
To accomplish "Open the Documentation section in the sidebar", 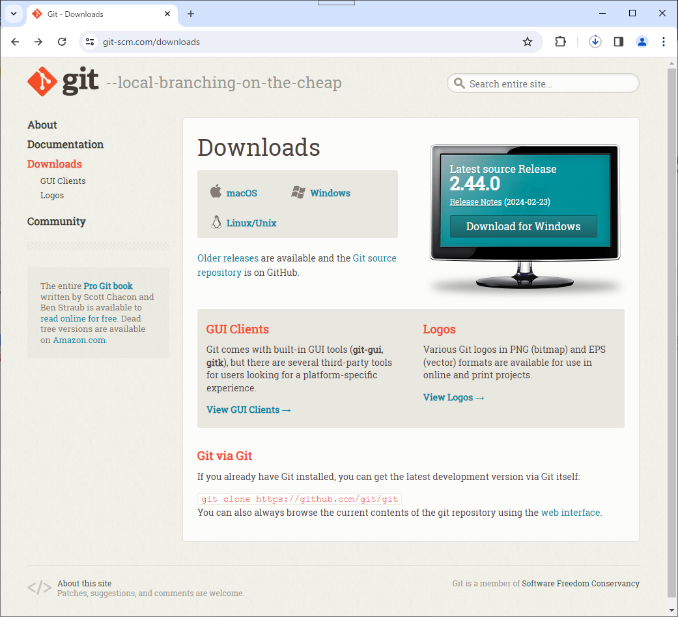I will 65,144.
